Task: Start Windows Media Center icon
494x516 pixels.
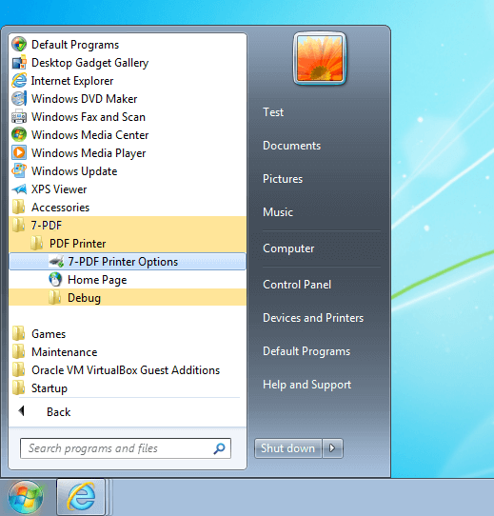Action: [x=19, y=134]
